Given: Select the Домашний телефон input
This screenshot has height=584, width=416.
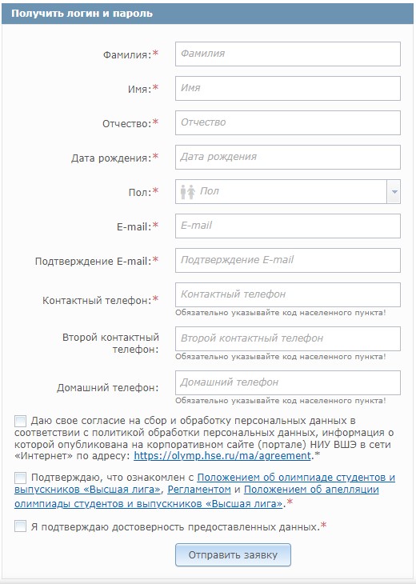Looking at the screenshot, I should [288, 382].
